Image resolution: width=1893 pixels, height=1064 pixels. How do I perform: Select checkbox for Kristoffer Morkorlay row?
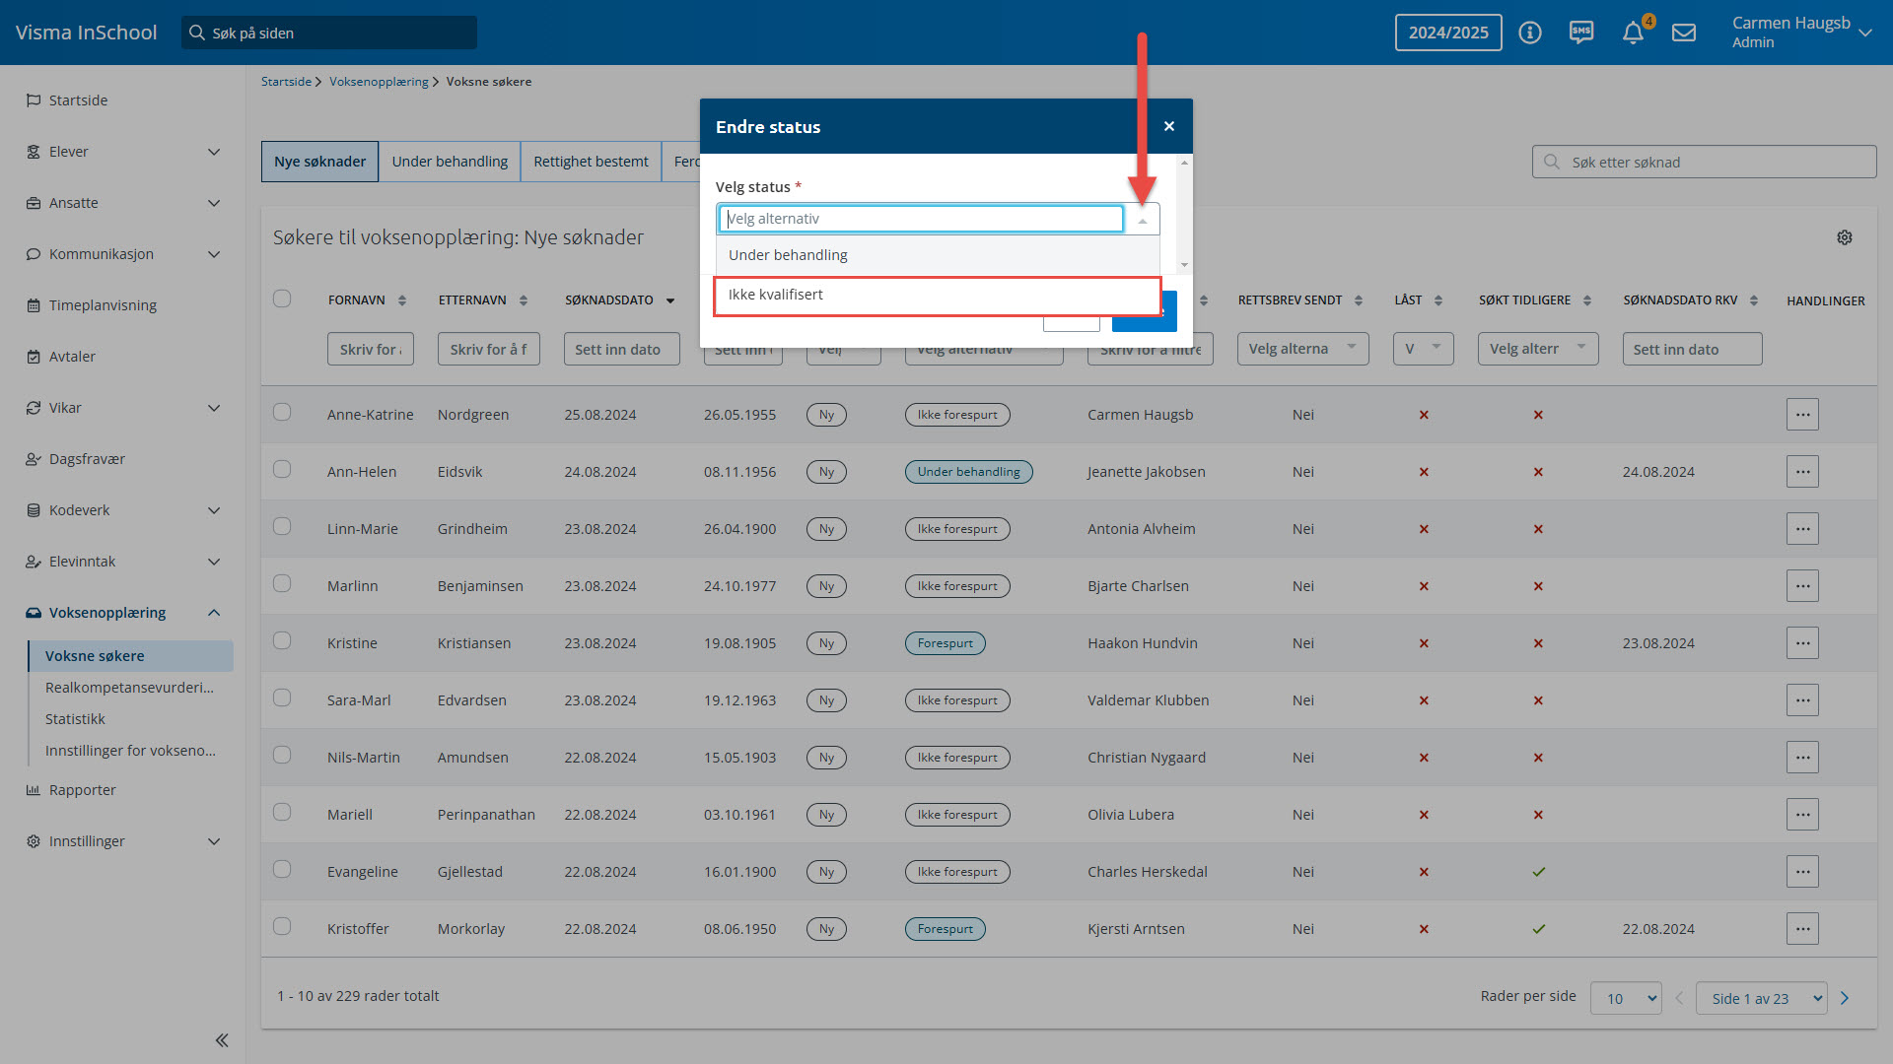[282, 927]
